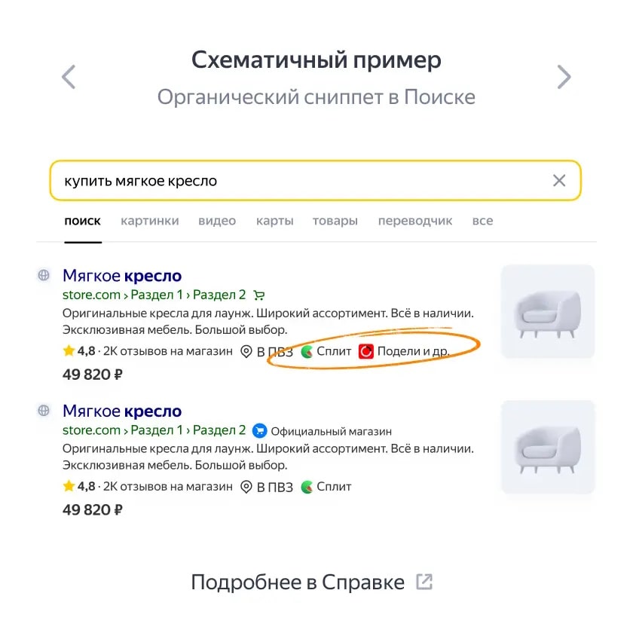Image resolution: width=633 pixels, height=633 pixels.
Task: Click the external link icon beside Справке
Action: 425,582
